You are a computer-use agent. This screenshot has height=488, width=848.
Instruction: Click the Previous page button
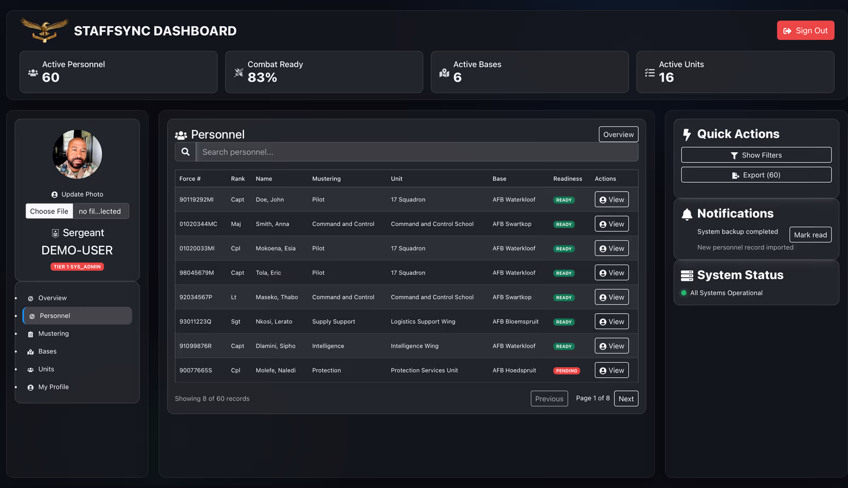click(x=549, y=399)
